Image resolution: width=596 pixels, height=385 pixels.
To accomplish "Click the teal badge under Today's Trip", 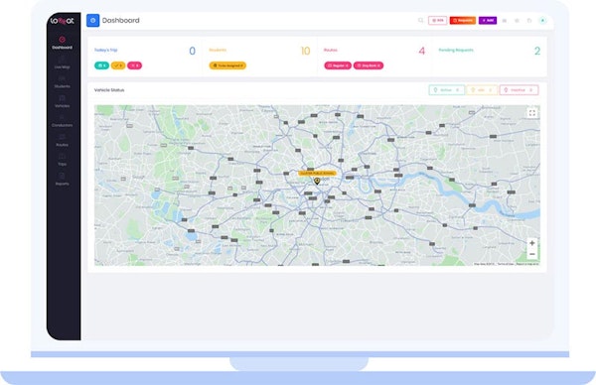I will pos(101,65).
